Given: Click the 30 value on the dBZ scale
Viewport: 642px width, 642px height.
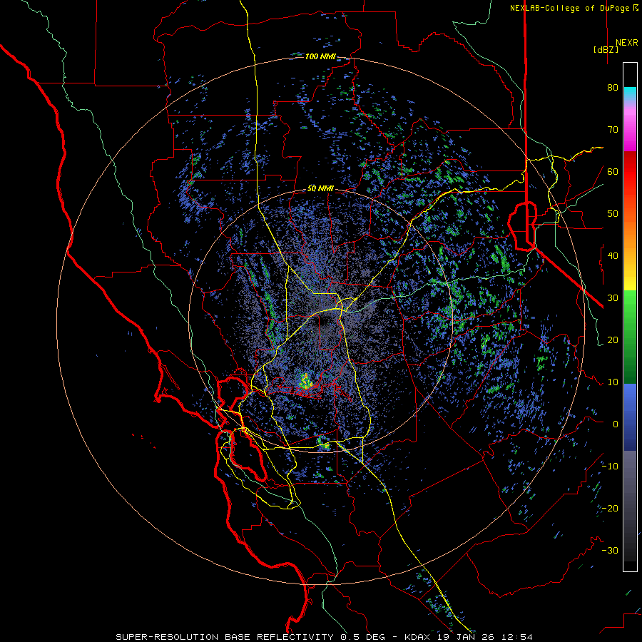Looking at the screenshot, I should click(x=613, y=297).
